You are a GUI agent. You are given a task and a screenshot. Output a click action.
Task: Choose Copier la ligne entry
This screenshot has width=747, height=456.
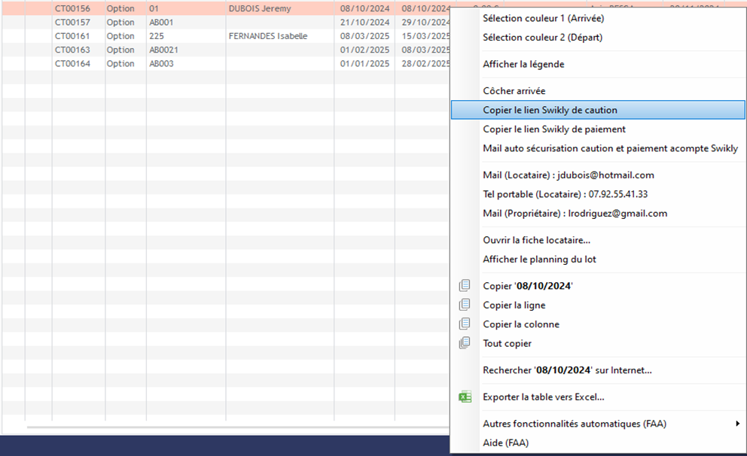click(x=514, y=305)
